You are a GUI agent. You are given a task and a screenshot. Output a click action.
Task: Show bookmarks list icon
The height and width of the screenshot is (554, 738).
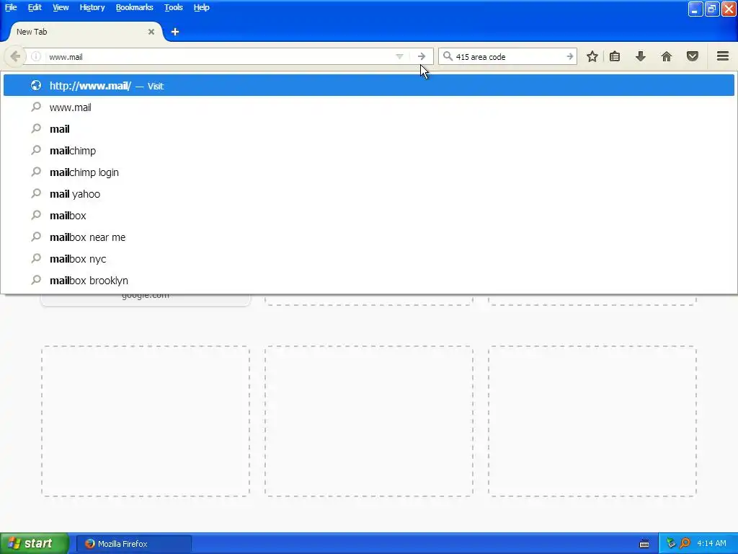tap(615, 56)
